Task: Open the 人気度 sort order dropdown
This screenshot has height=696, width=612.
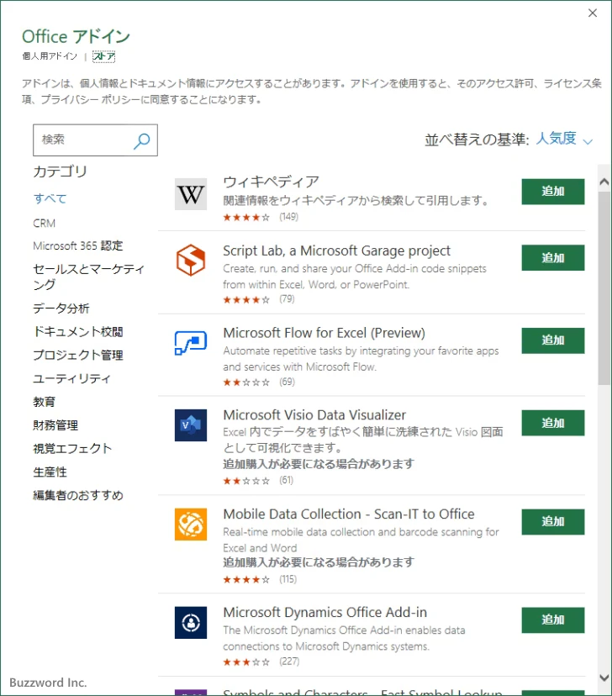Action: tap(564, 139)
